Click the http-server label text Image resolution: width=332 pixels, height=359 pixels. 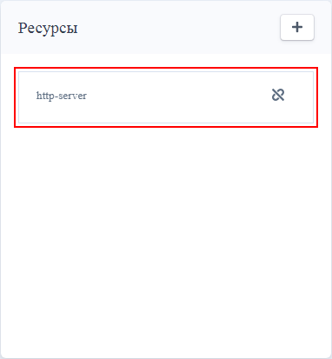(62, 96)
